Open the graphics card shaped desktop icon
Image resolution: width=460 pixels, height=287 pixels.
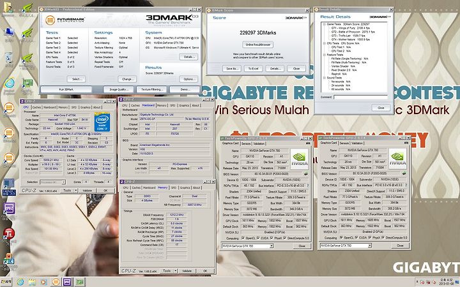[x=27, y=84]
